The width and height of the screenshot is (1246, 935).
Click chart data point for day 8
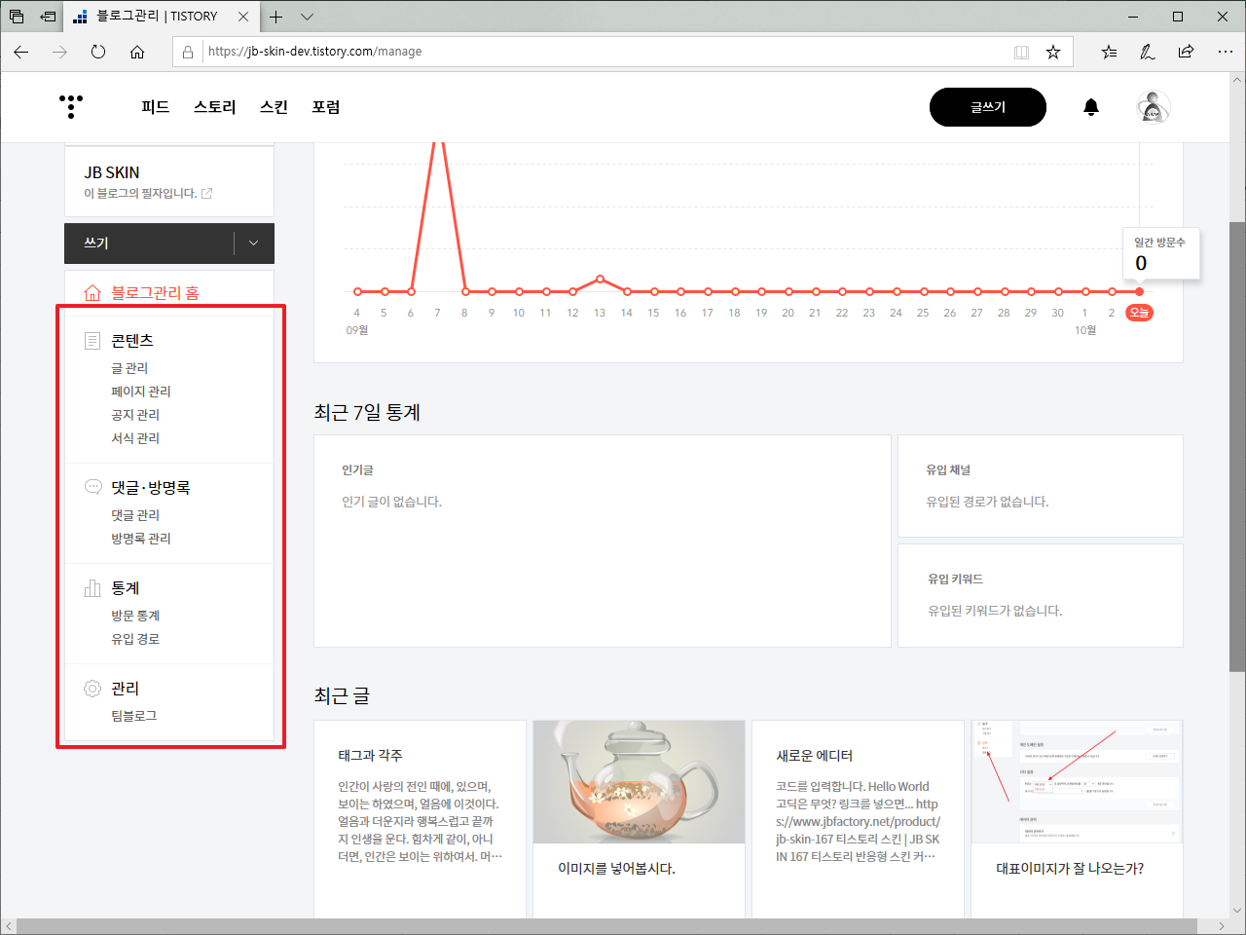tap(465, 291)
